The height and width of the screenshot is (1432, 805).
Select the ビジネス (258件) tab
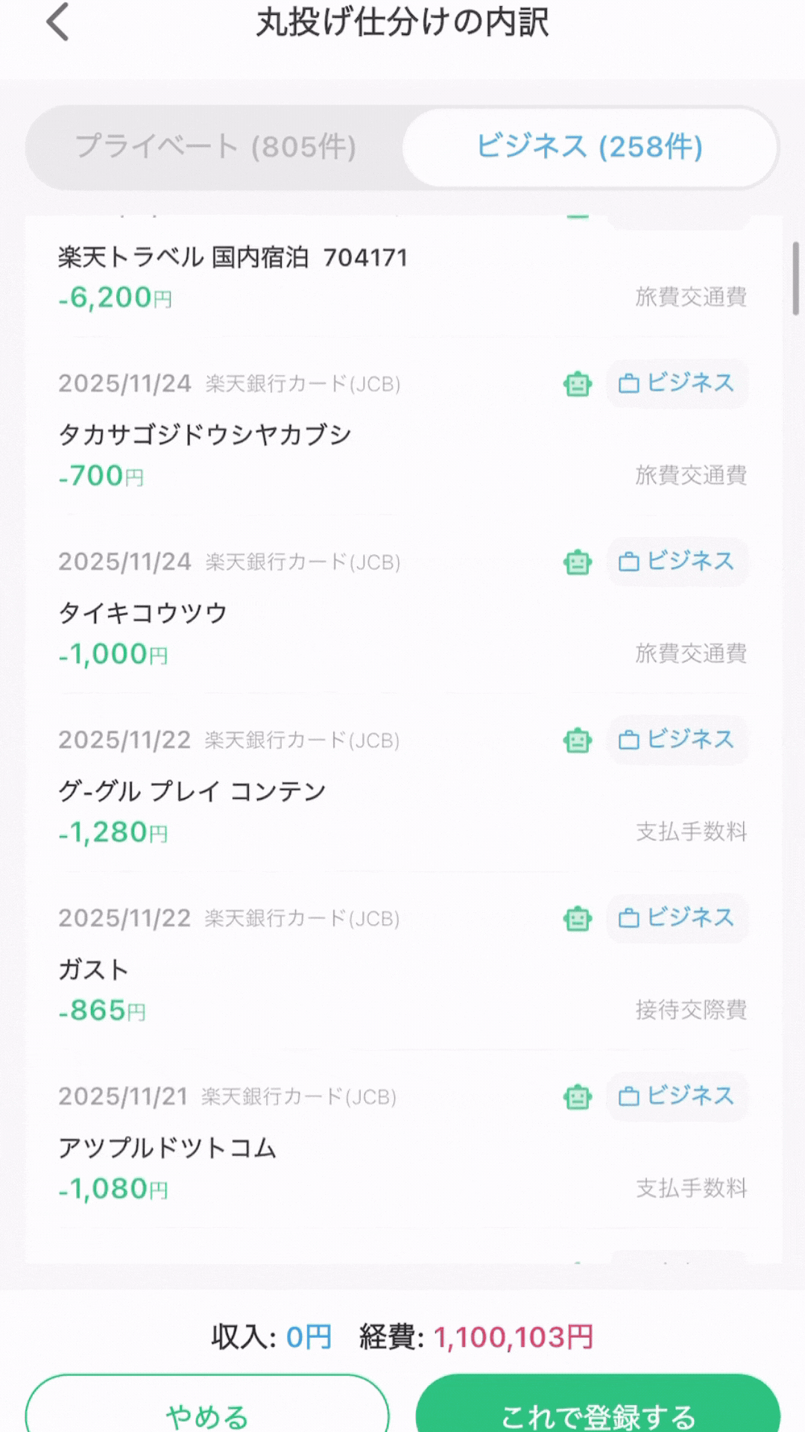[590, 147]
